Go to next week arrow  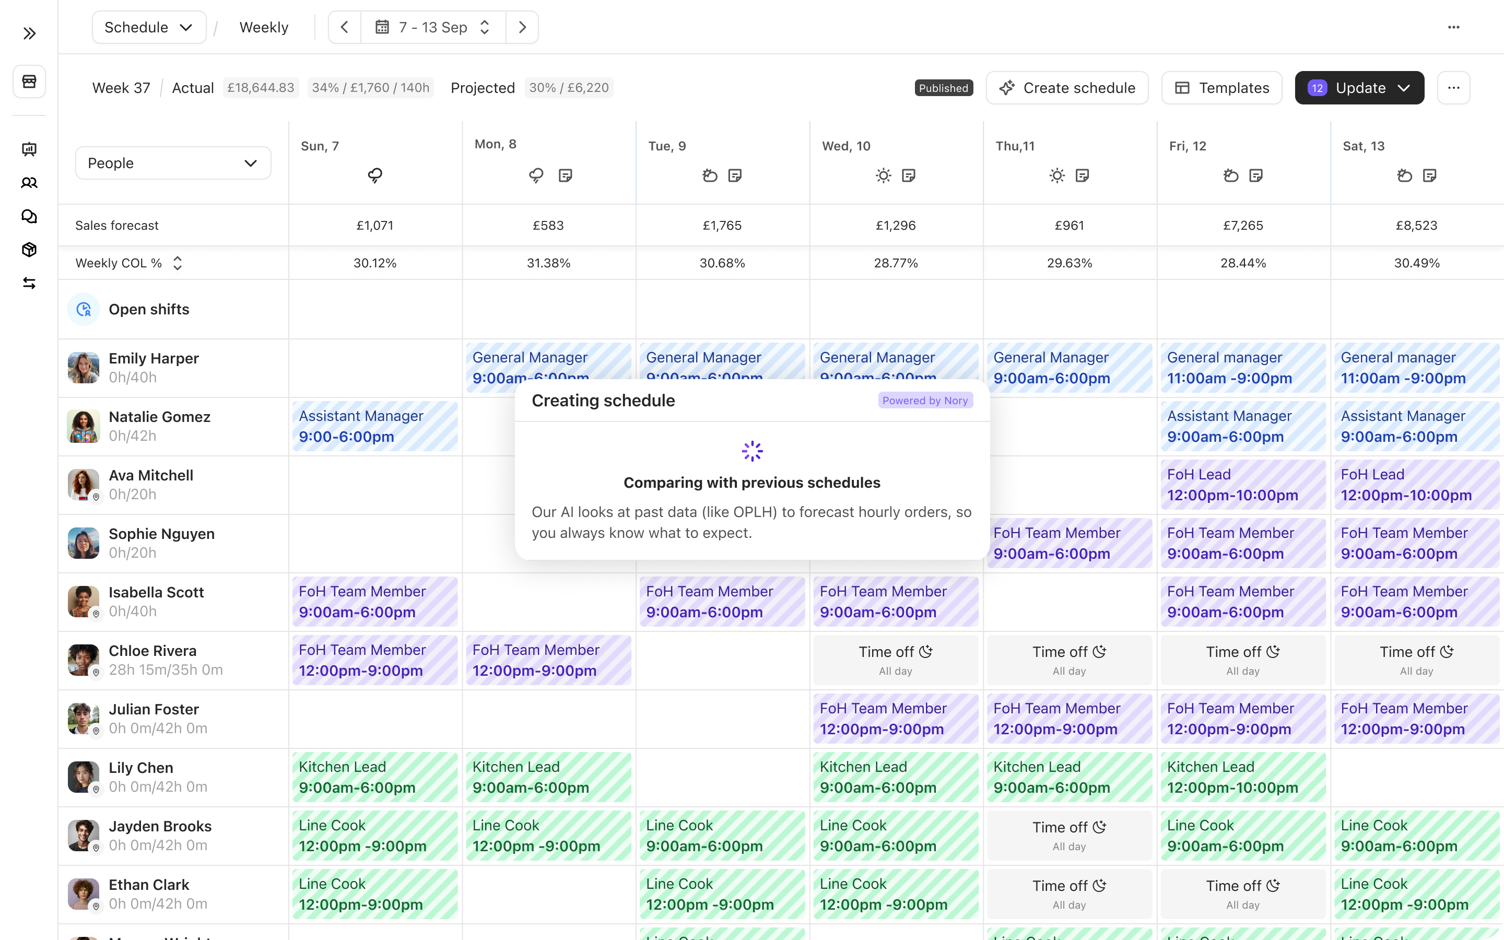[522, 27]
